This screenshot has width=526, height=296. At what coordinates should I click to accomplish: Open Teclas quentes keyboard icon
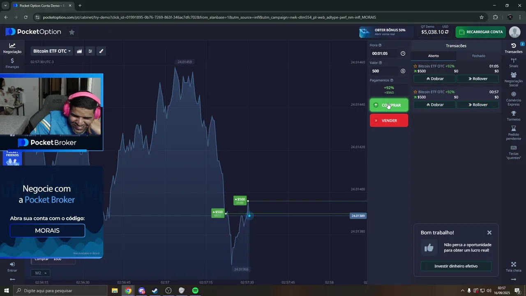tap(514, 152)
